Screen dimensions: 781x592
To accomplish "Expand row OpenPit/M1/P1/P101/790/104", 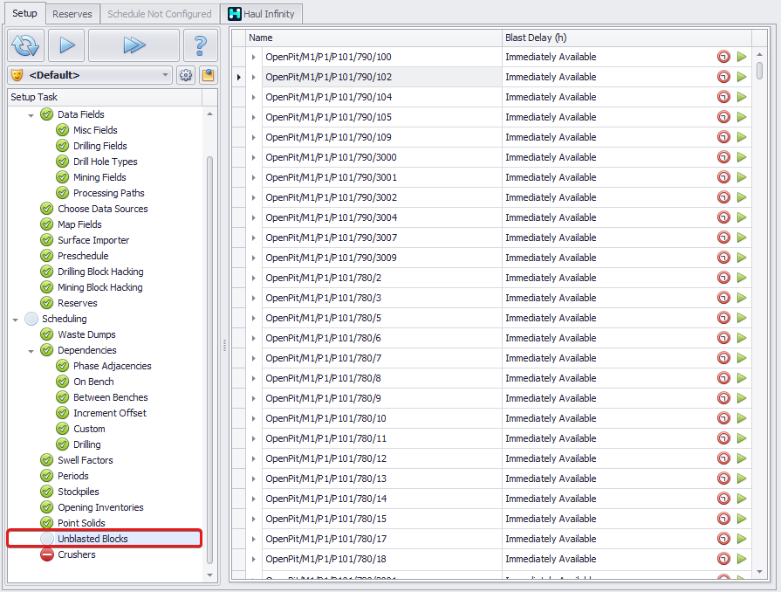I will 254,97.
